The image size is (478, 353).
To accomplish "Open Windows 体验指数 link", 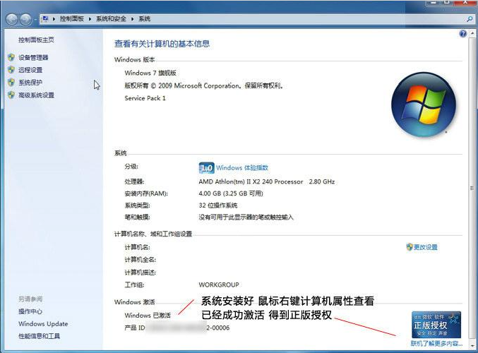I will 242,168.
